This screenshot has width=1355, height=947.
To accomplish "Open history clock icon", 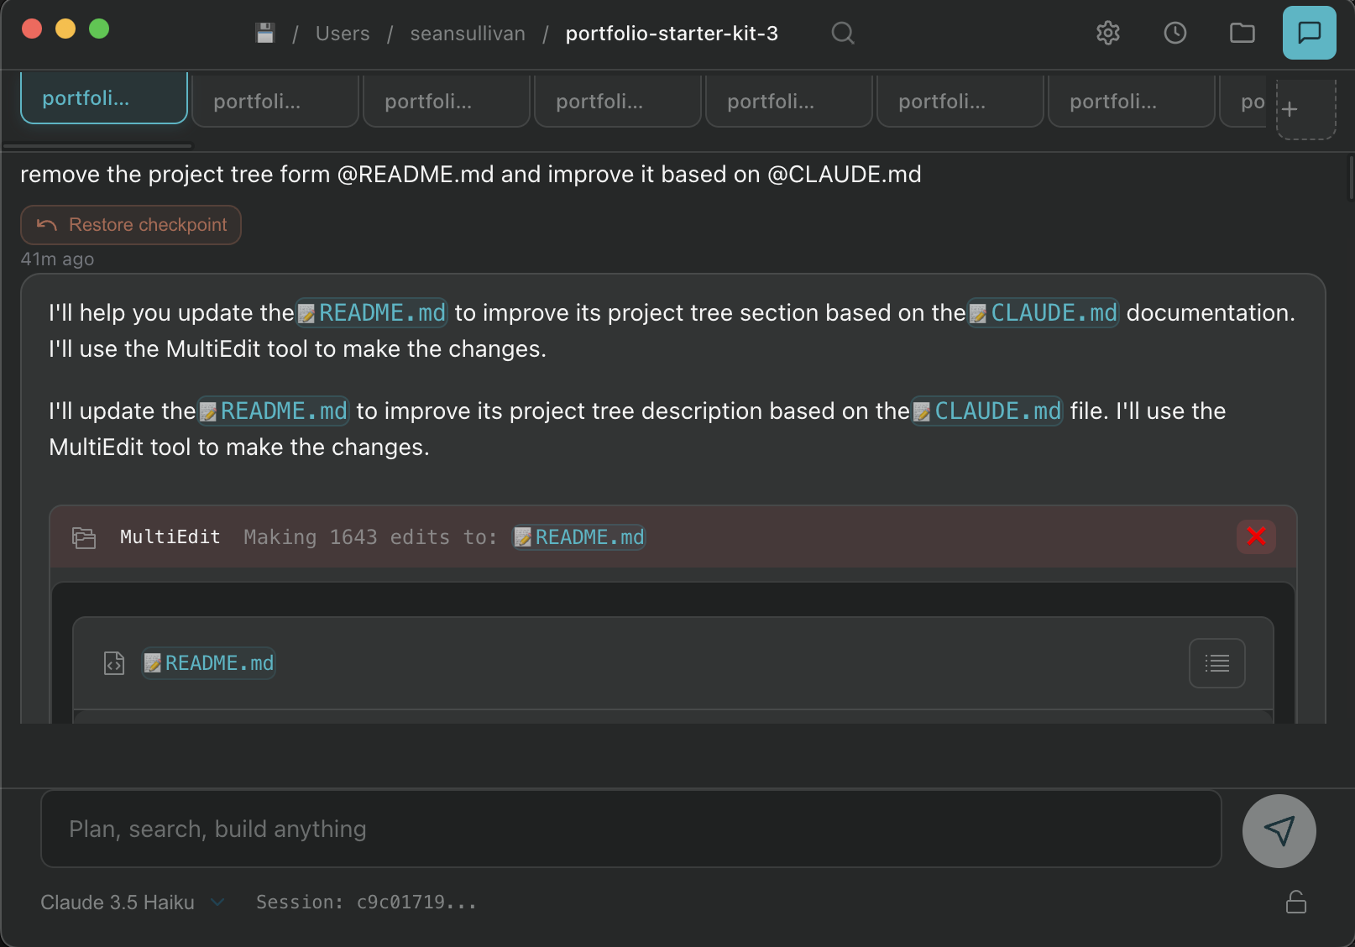I will tap(1175, 34).
